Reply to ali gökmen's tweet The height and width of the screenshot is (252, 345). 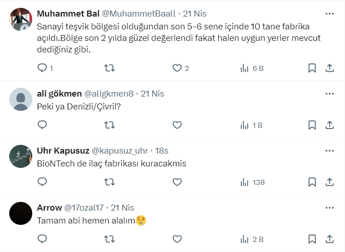[42, 125]
